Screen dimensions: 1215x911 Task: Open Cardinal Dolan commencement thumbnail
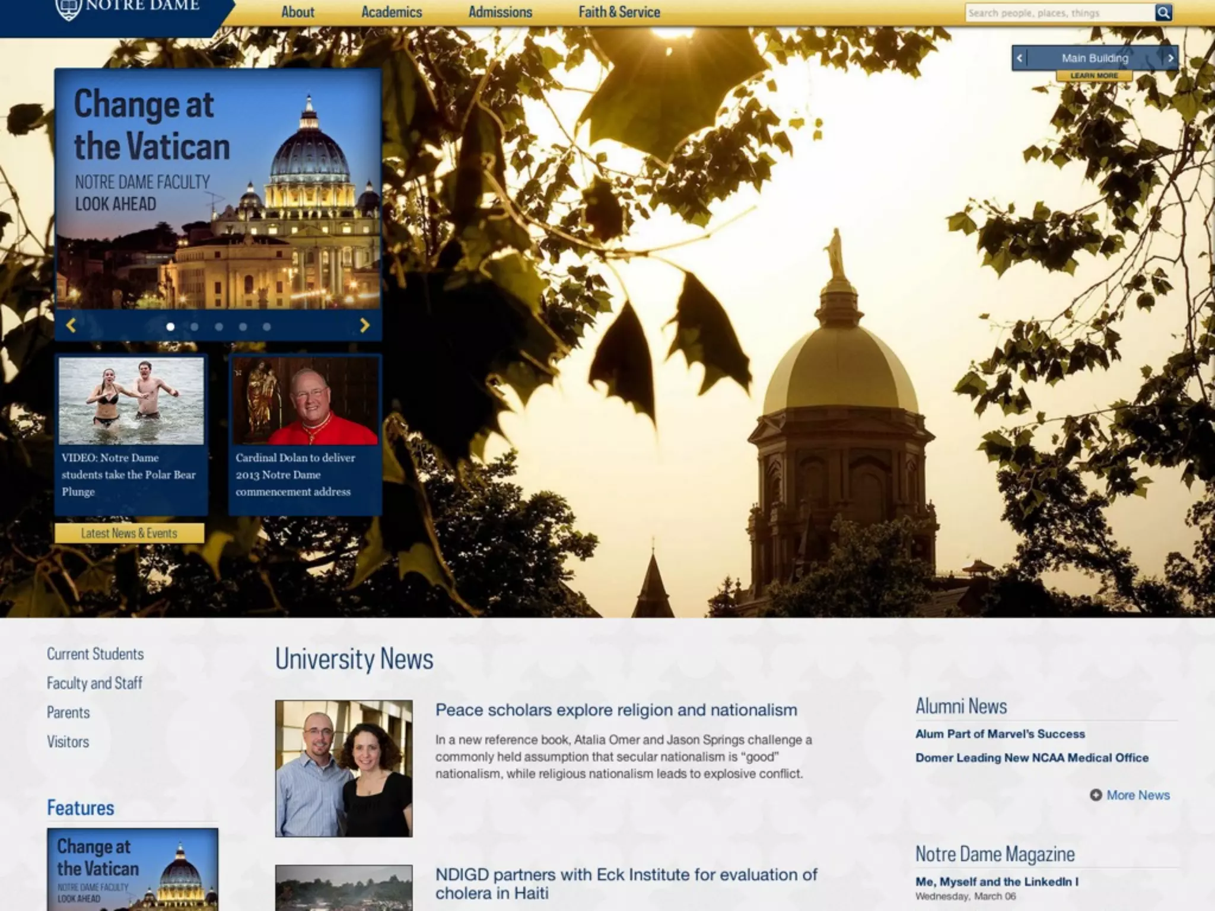305,402
